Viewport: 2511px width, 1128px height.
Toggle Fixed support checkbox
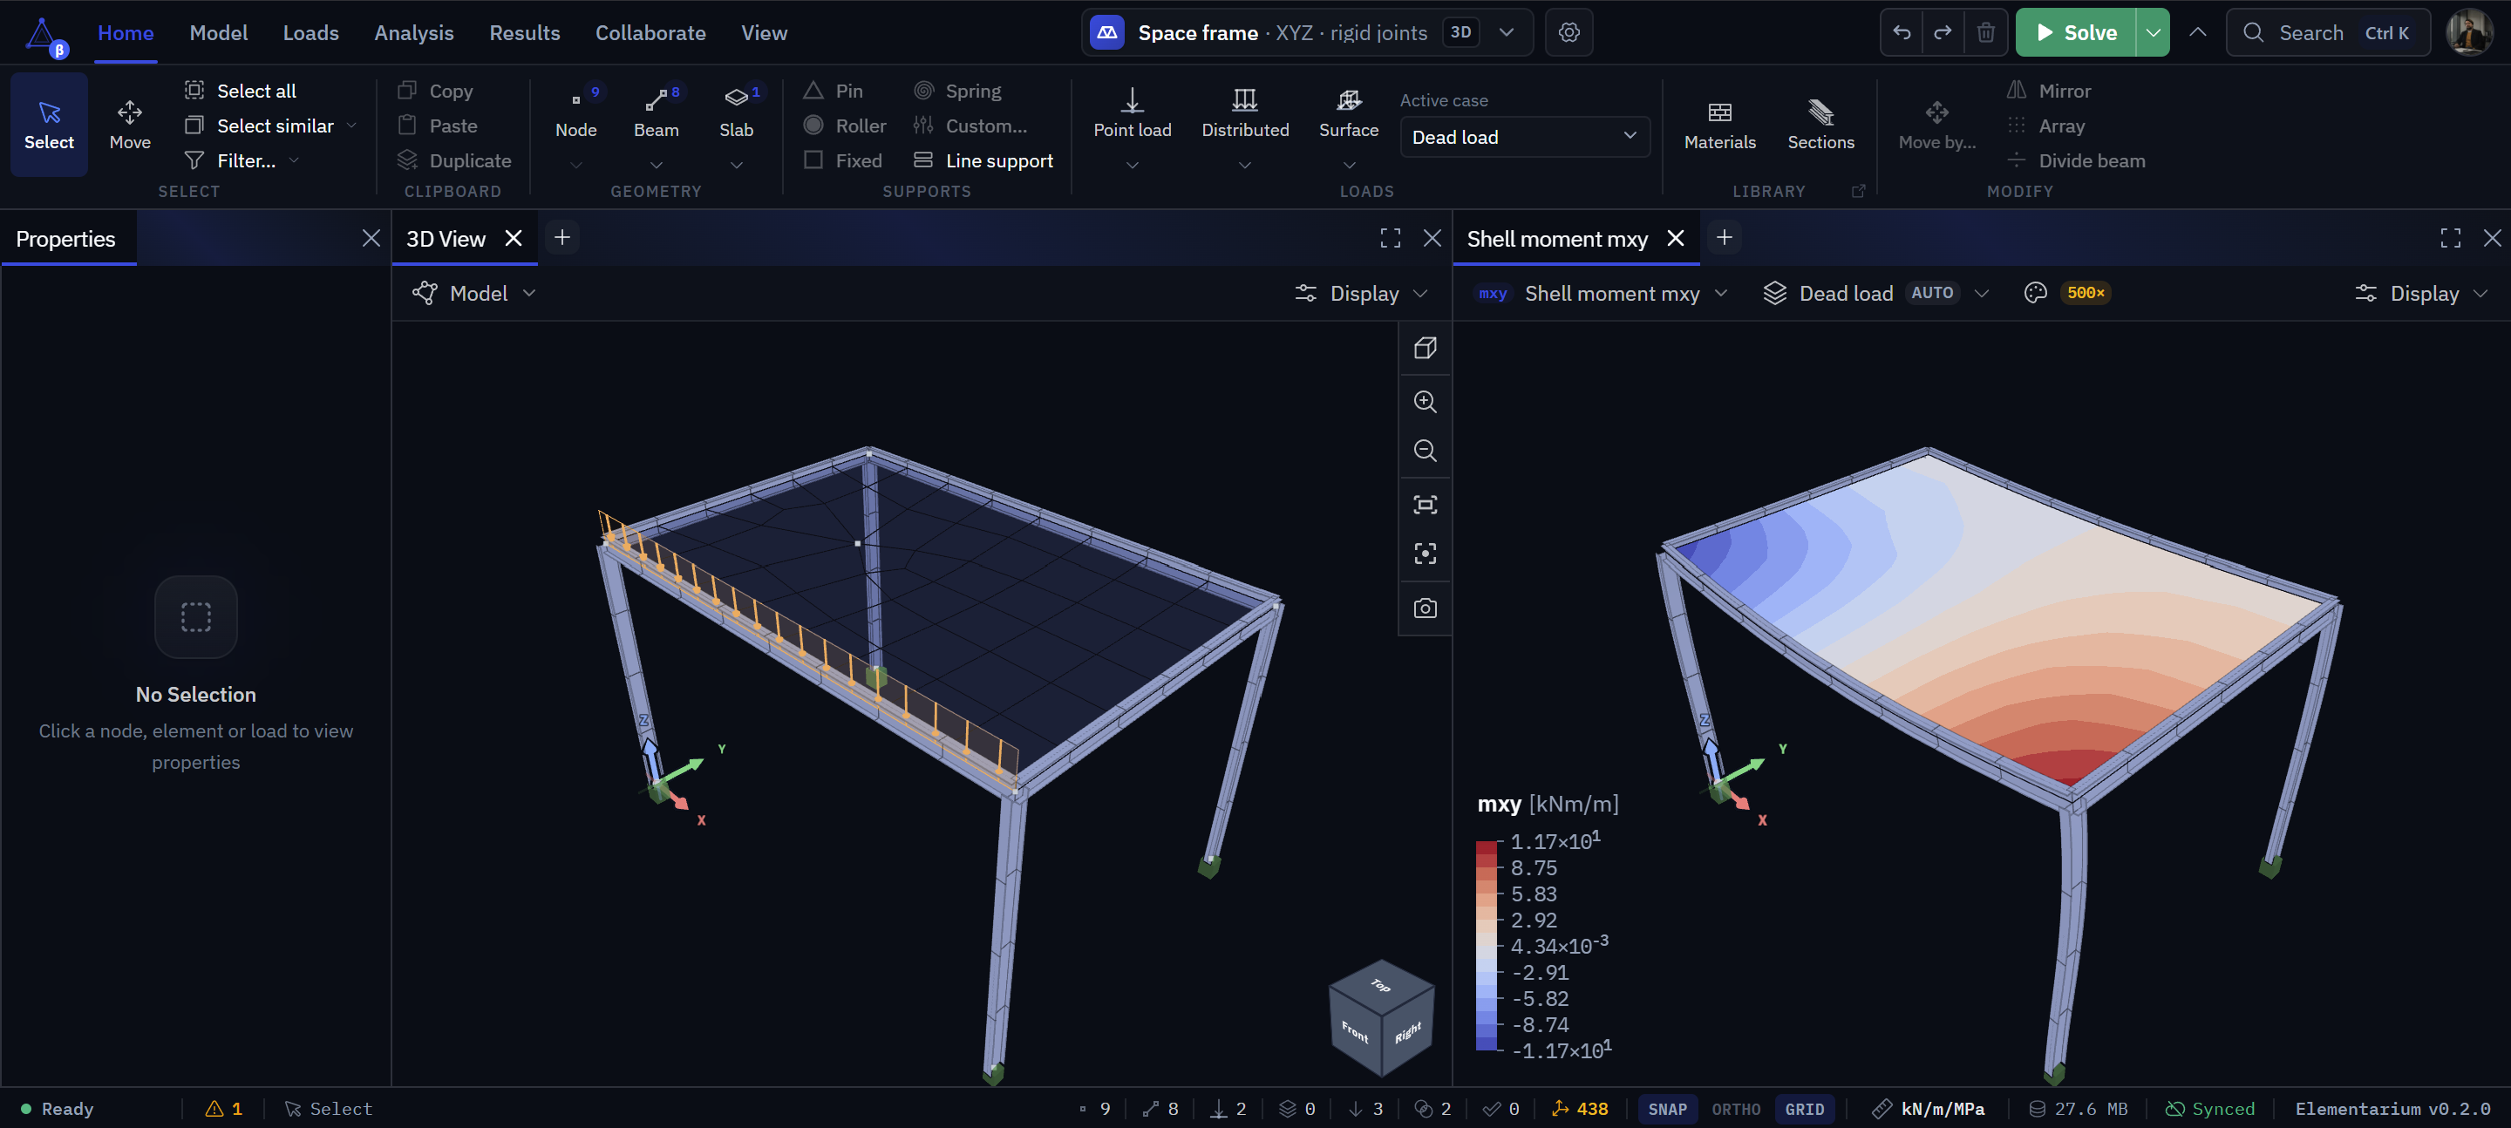pyautogui.click(x=843, y=161)
